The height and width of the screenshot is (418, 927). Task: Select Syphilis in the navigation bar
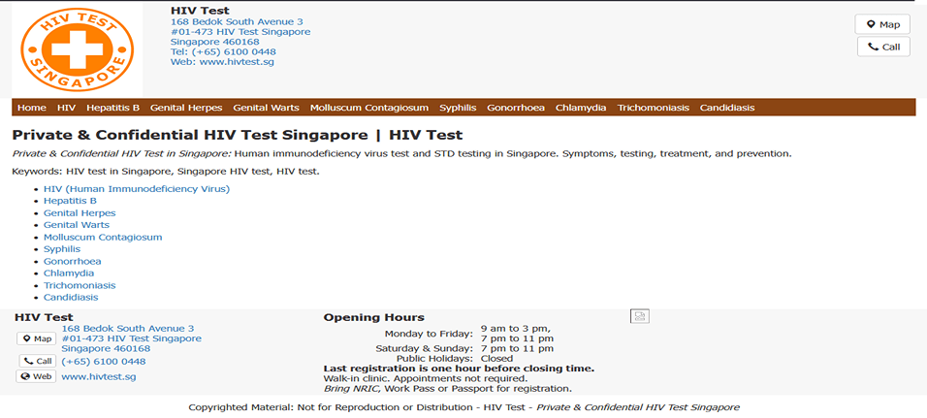pos(458,108)
